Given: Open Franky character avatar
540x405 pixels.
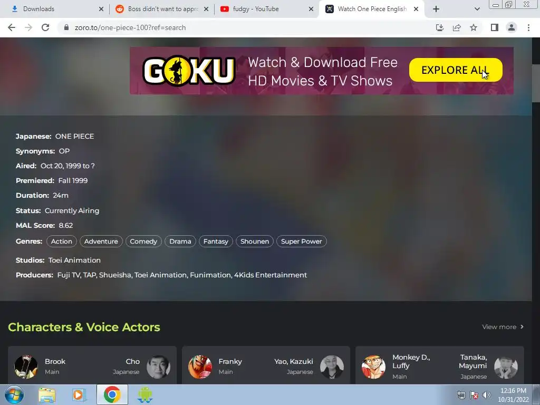Looking at the screenshot, I should point(200,367).
